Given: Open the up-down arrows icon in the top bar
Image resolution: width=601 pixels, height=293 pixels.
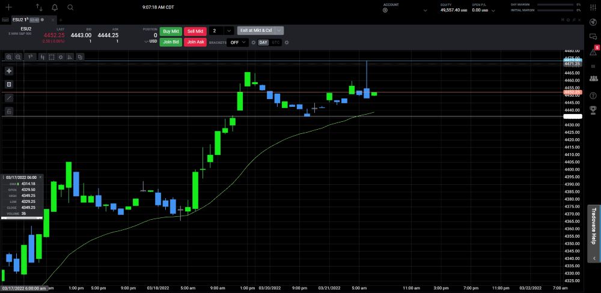Looking at the screenshot, I should tap(39, 7).
